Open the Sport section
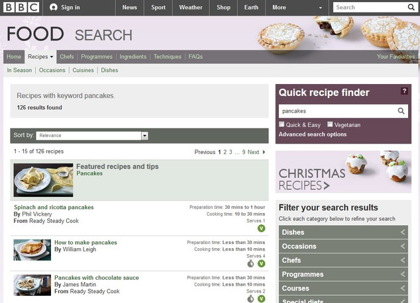 [x=158, y=7]
